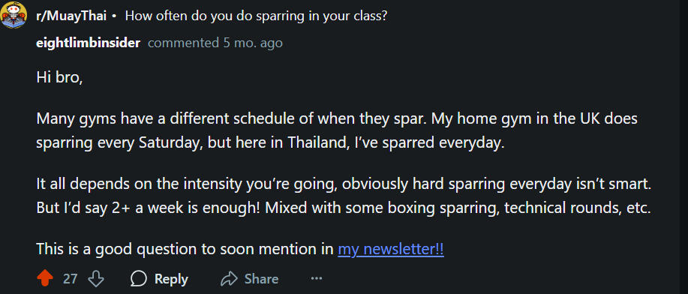The image size is (688, 294).
Task: Downvote the comment with the down arrow
Action: click(95, 279)
